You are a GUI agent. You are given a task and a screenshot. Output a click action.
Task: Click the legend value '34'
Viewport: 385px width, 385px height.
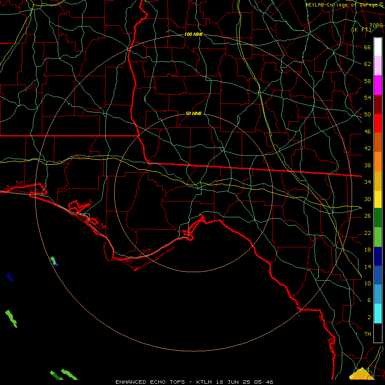click(367, 182)
